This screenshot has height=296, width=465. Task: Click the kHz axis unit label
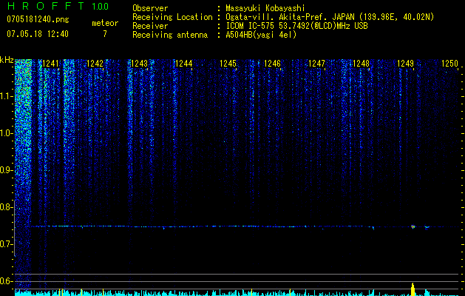click(x=7, y=60)
